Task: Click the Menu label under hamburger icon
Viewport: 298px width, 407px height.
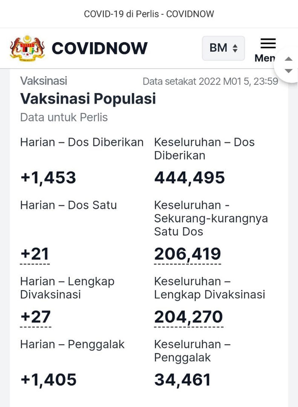Action: click(265, 58)
